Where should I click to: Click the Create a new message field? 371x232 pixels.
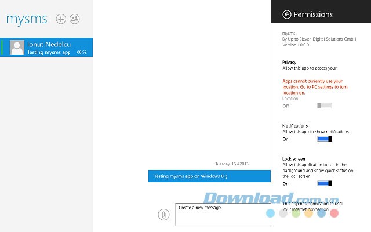223,213
